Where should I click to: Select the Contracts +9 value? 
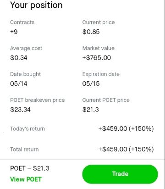(x=14, y=32)
